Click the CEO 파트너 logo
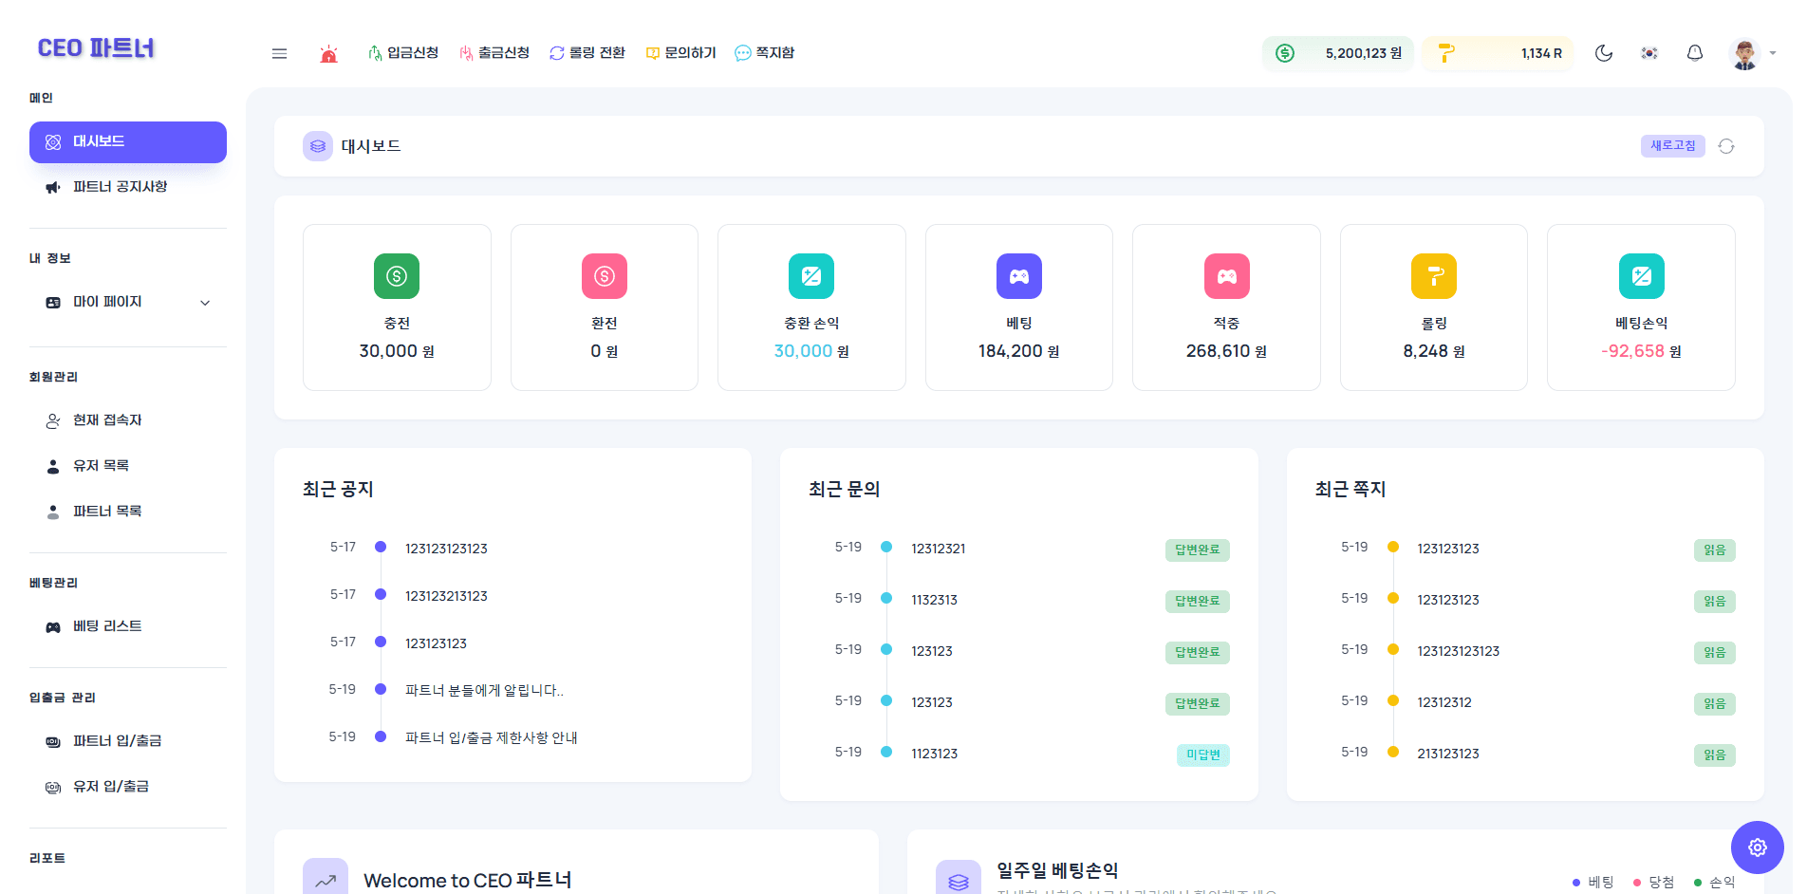 [x=96, y=48]
